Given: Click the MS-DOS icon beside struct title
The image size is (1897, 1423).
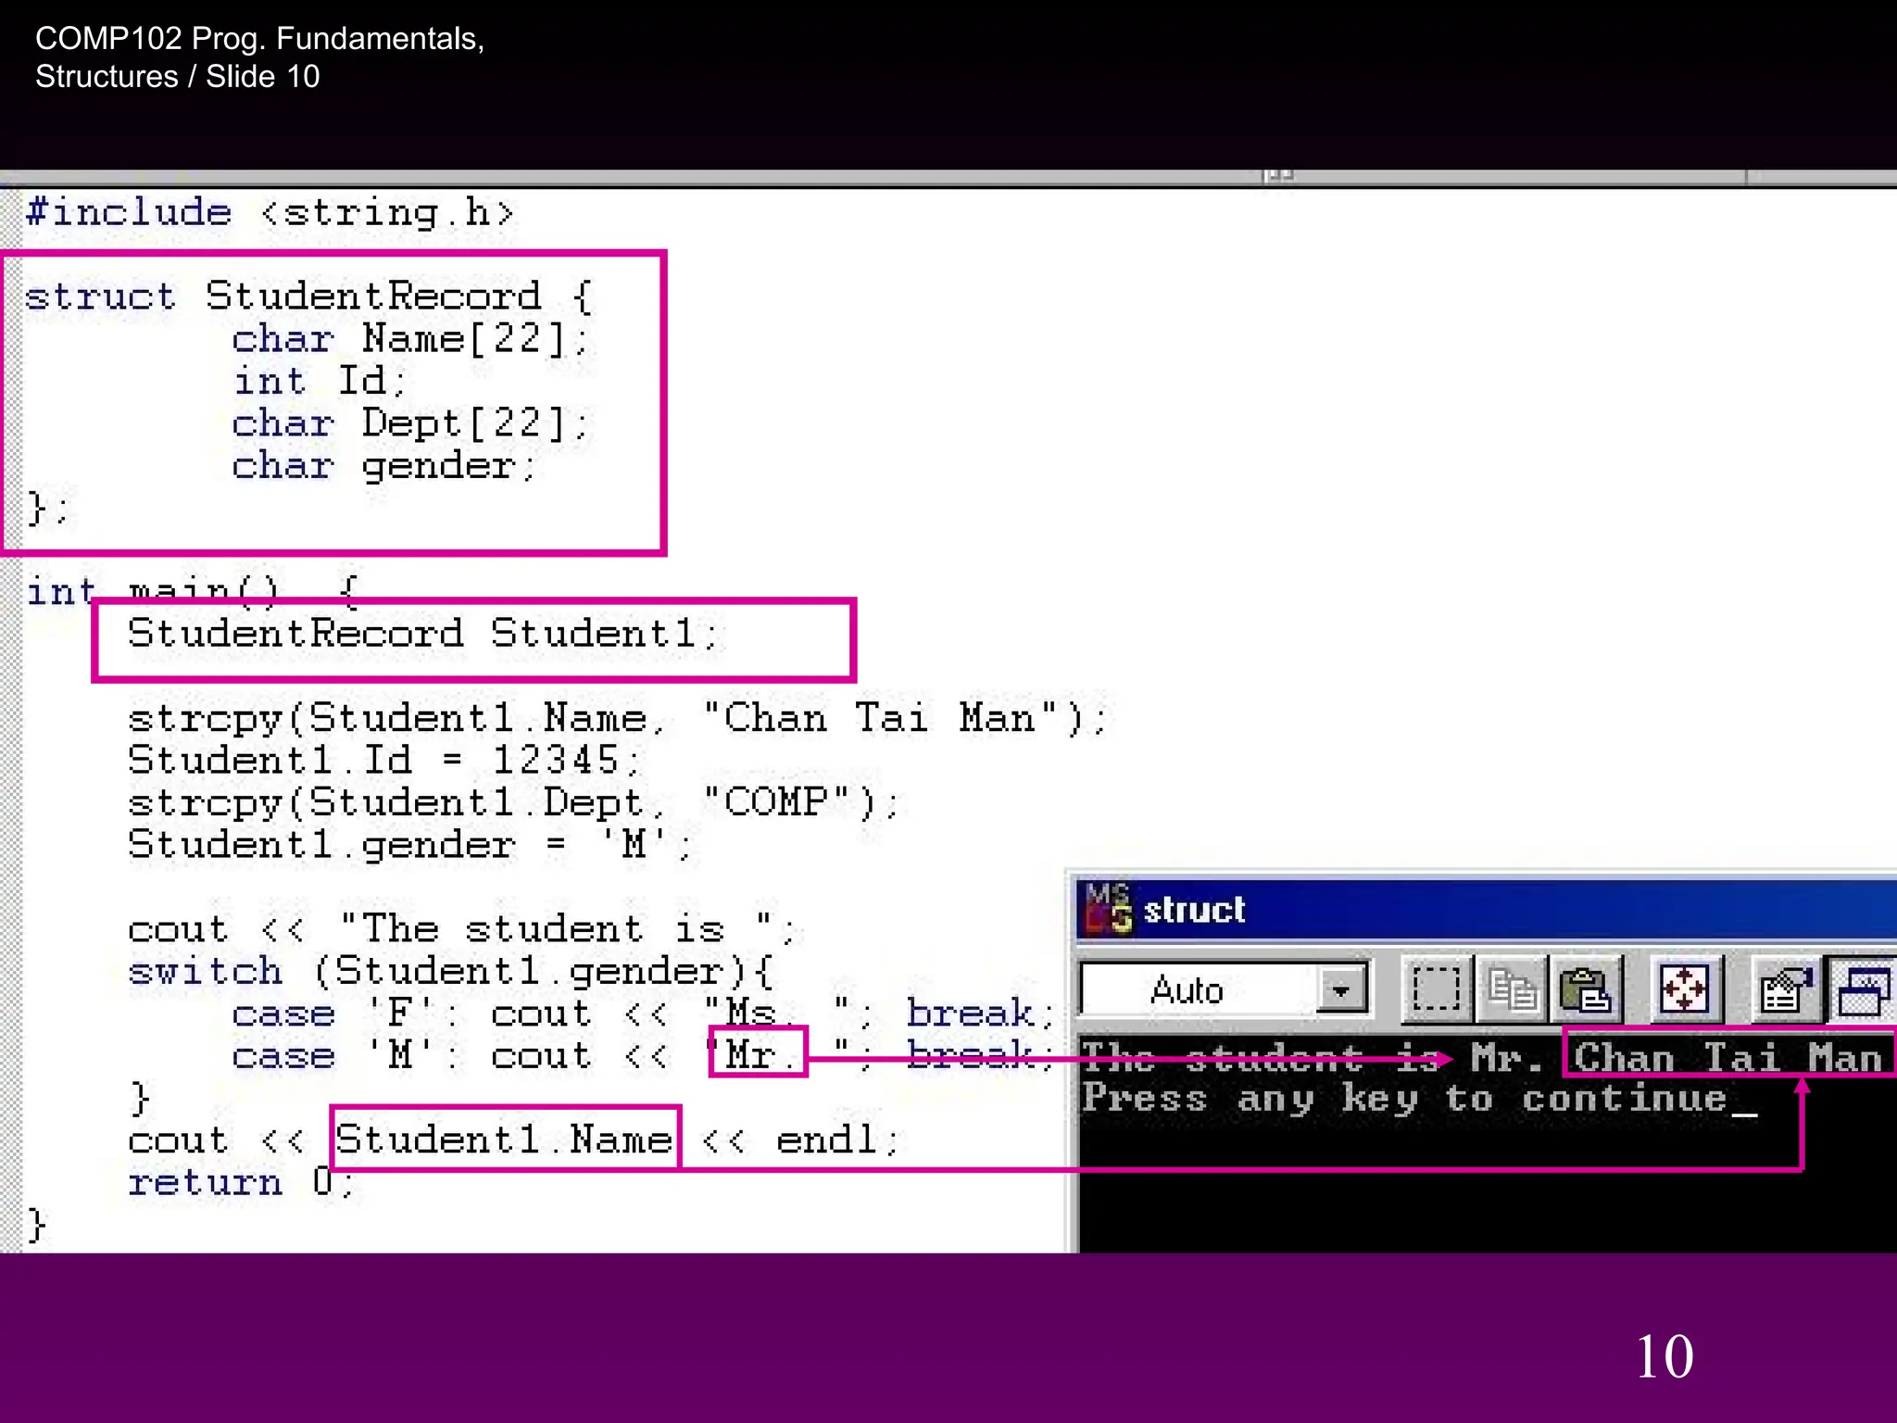Looking at the screenshot, I should point(1108,909).
